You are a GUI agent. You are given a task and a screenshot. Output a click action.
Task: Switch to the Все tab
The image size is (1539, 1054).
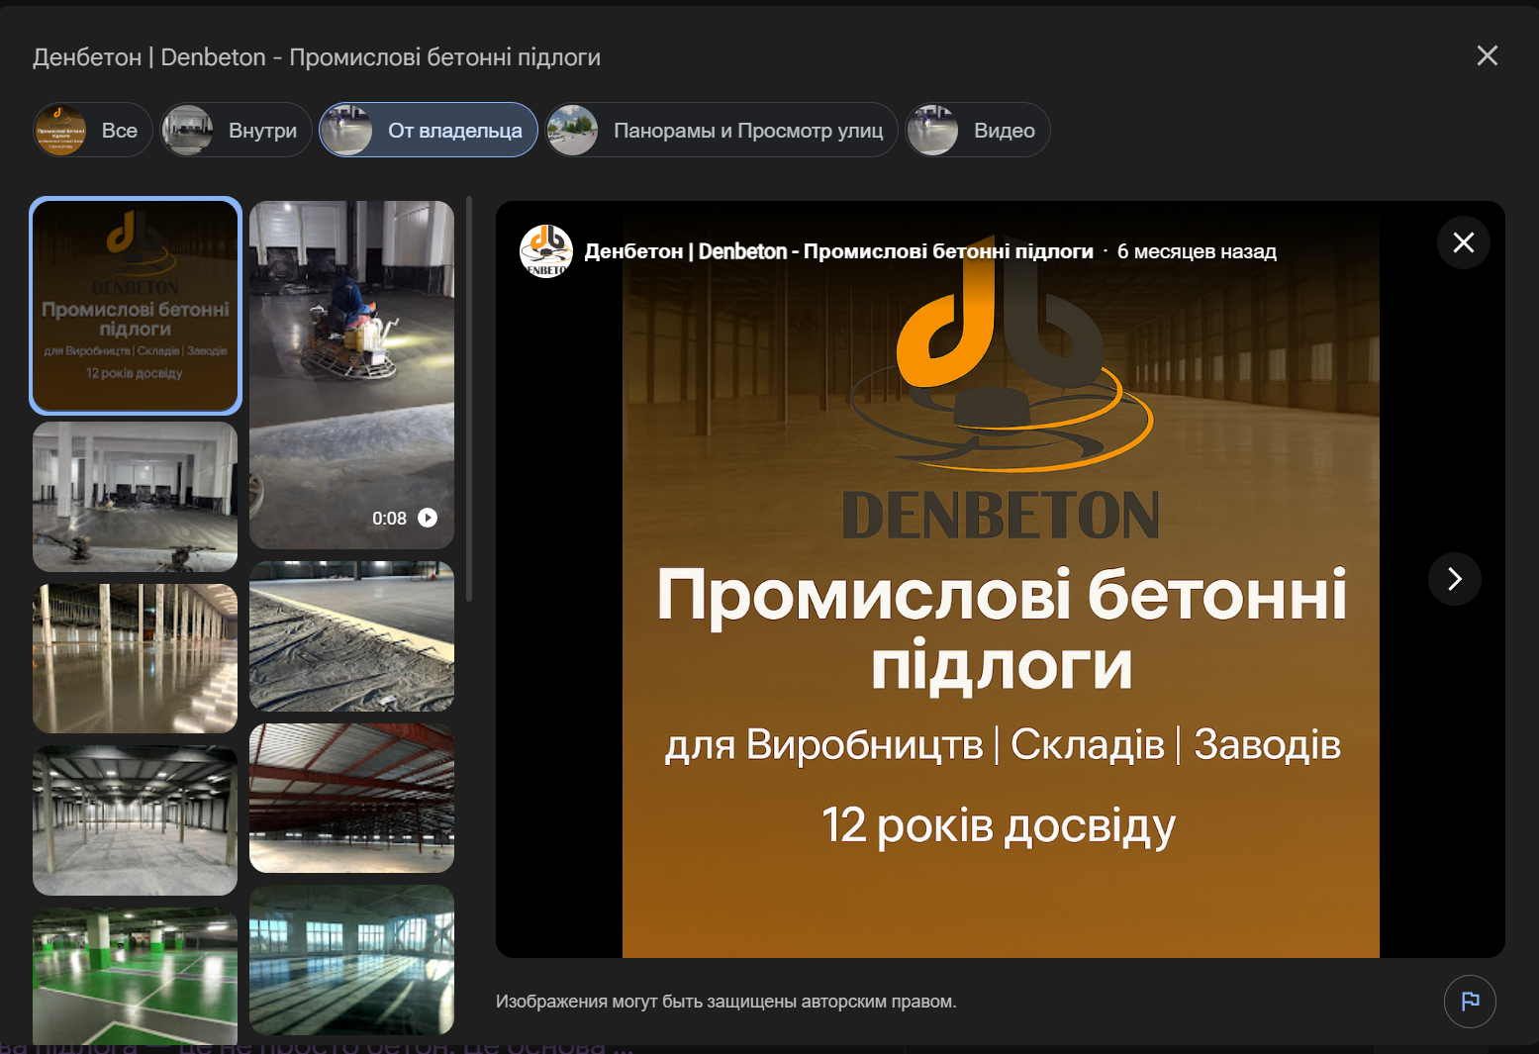click(93, 130)
